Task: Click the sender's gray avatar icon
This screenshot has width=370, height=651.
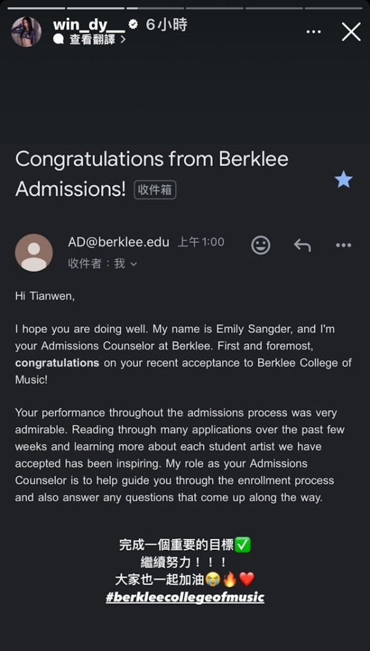Action: click(34, 253)
